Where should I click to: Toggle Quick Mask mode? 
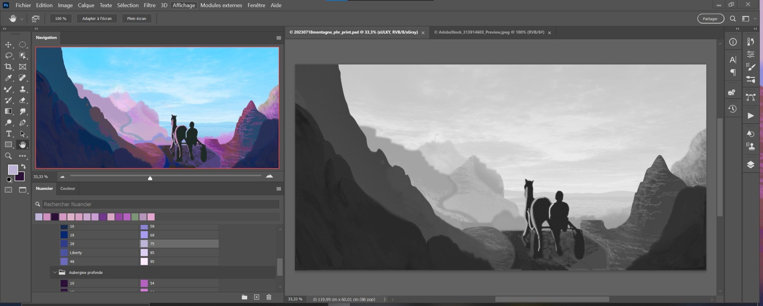coord(8,190)
